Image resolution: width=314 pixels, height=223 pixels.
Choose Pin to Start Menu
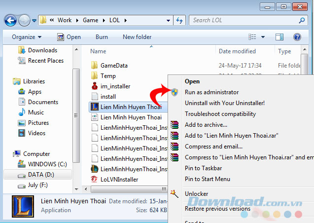coord(207,179)
